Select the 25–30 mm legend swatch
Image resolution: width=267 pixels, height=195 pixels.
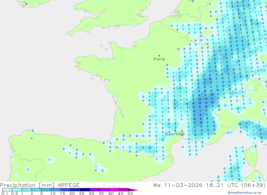[x=85, y=190]
